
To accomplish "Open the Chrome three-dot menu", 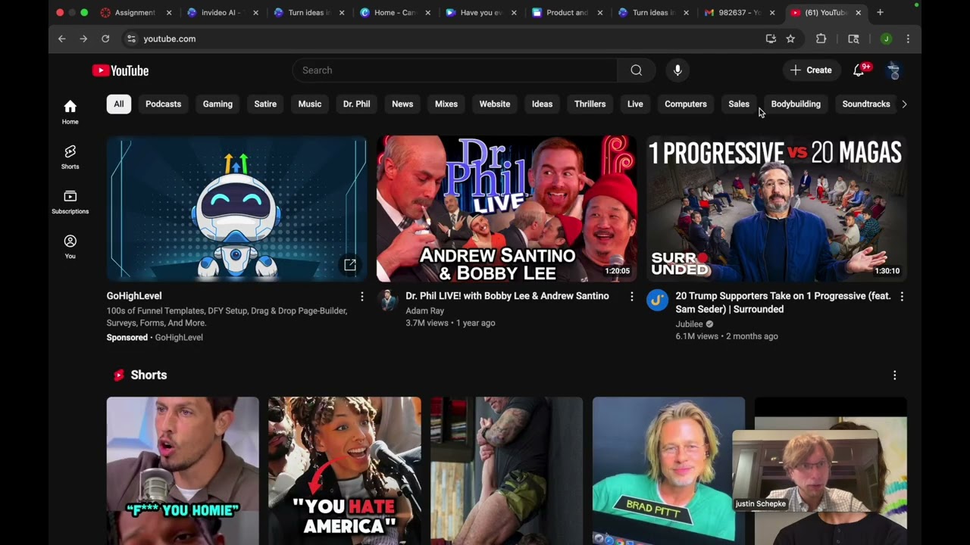I will point(908,39).
